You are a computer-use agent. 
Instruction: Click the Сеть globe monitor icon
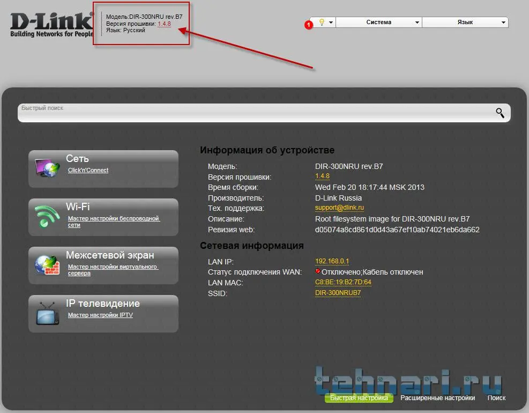(47, 168)
